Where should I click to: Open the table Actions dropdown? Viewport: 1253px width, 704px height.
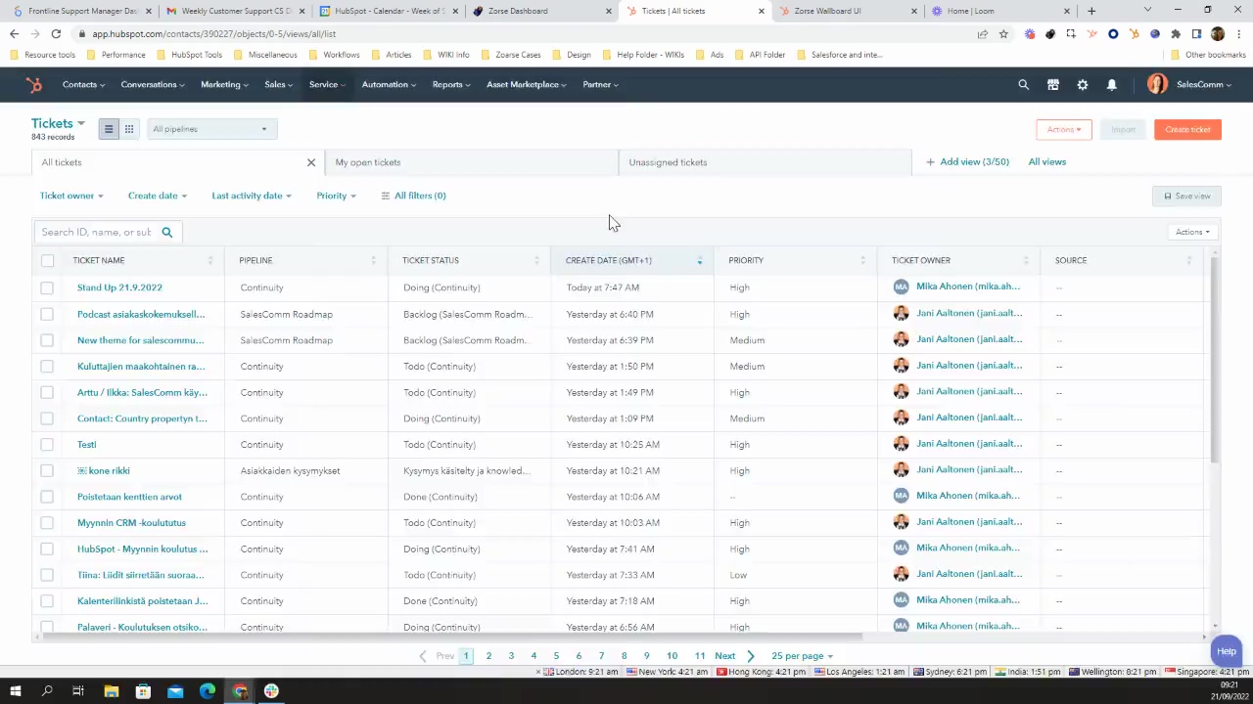pyautogui.click(x=1192, y=232)
